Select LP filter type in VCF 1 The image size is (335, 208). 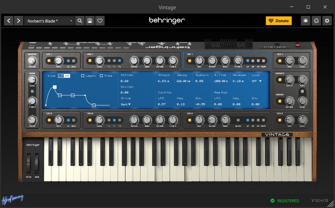(x=247, y=61)
